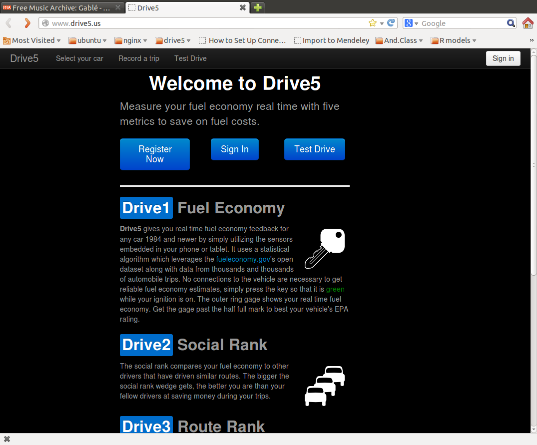537x445 pixels.
Task: Click the Fuel Economy heading text
Action: point(231,208)
